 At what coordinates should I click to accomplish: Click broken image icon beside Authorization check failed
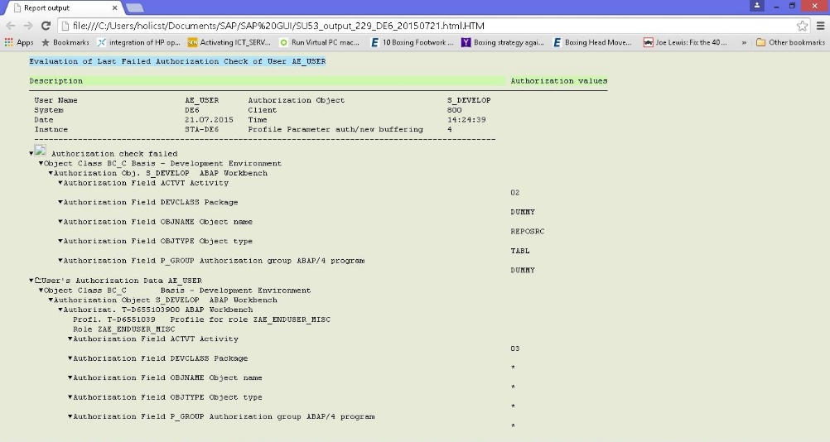coord(41,151)
